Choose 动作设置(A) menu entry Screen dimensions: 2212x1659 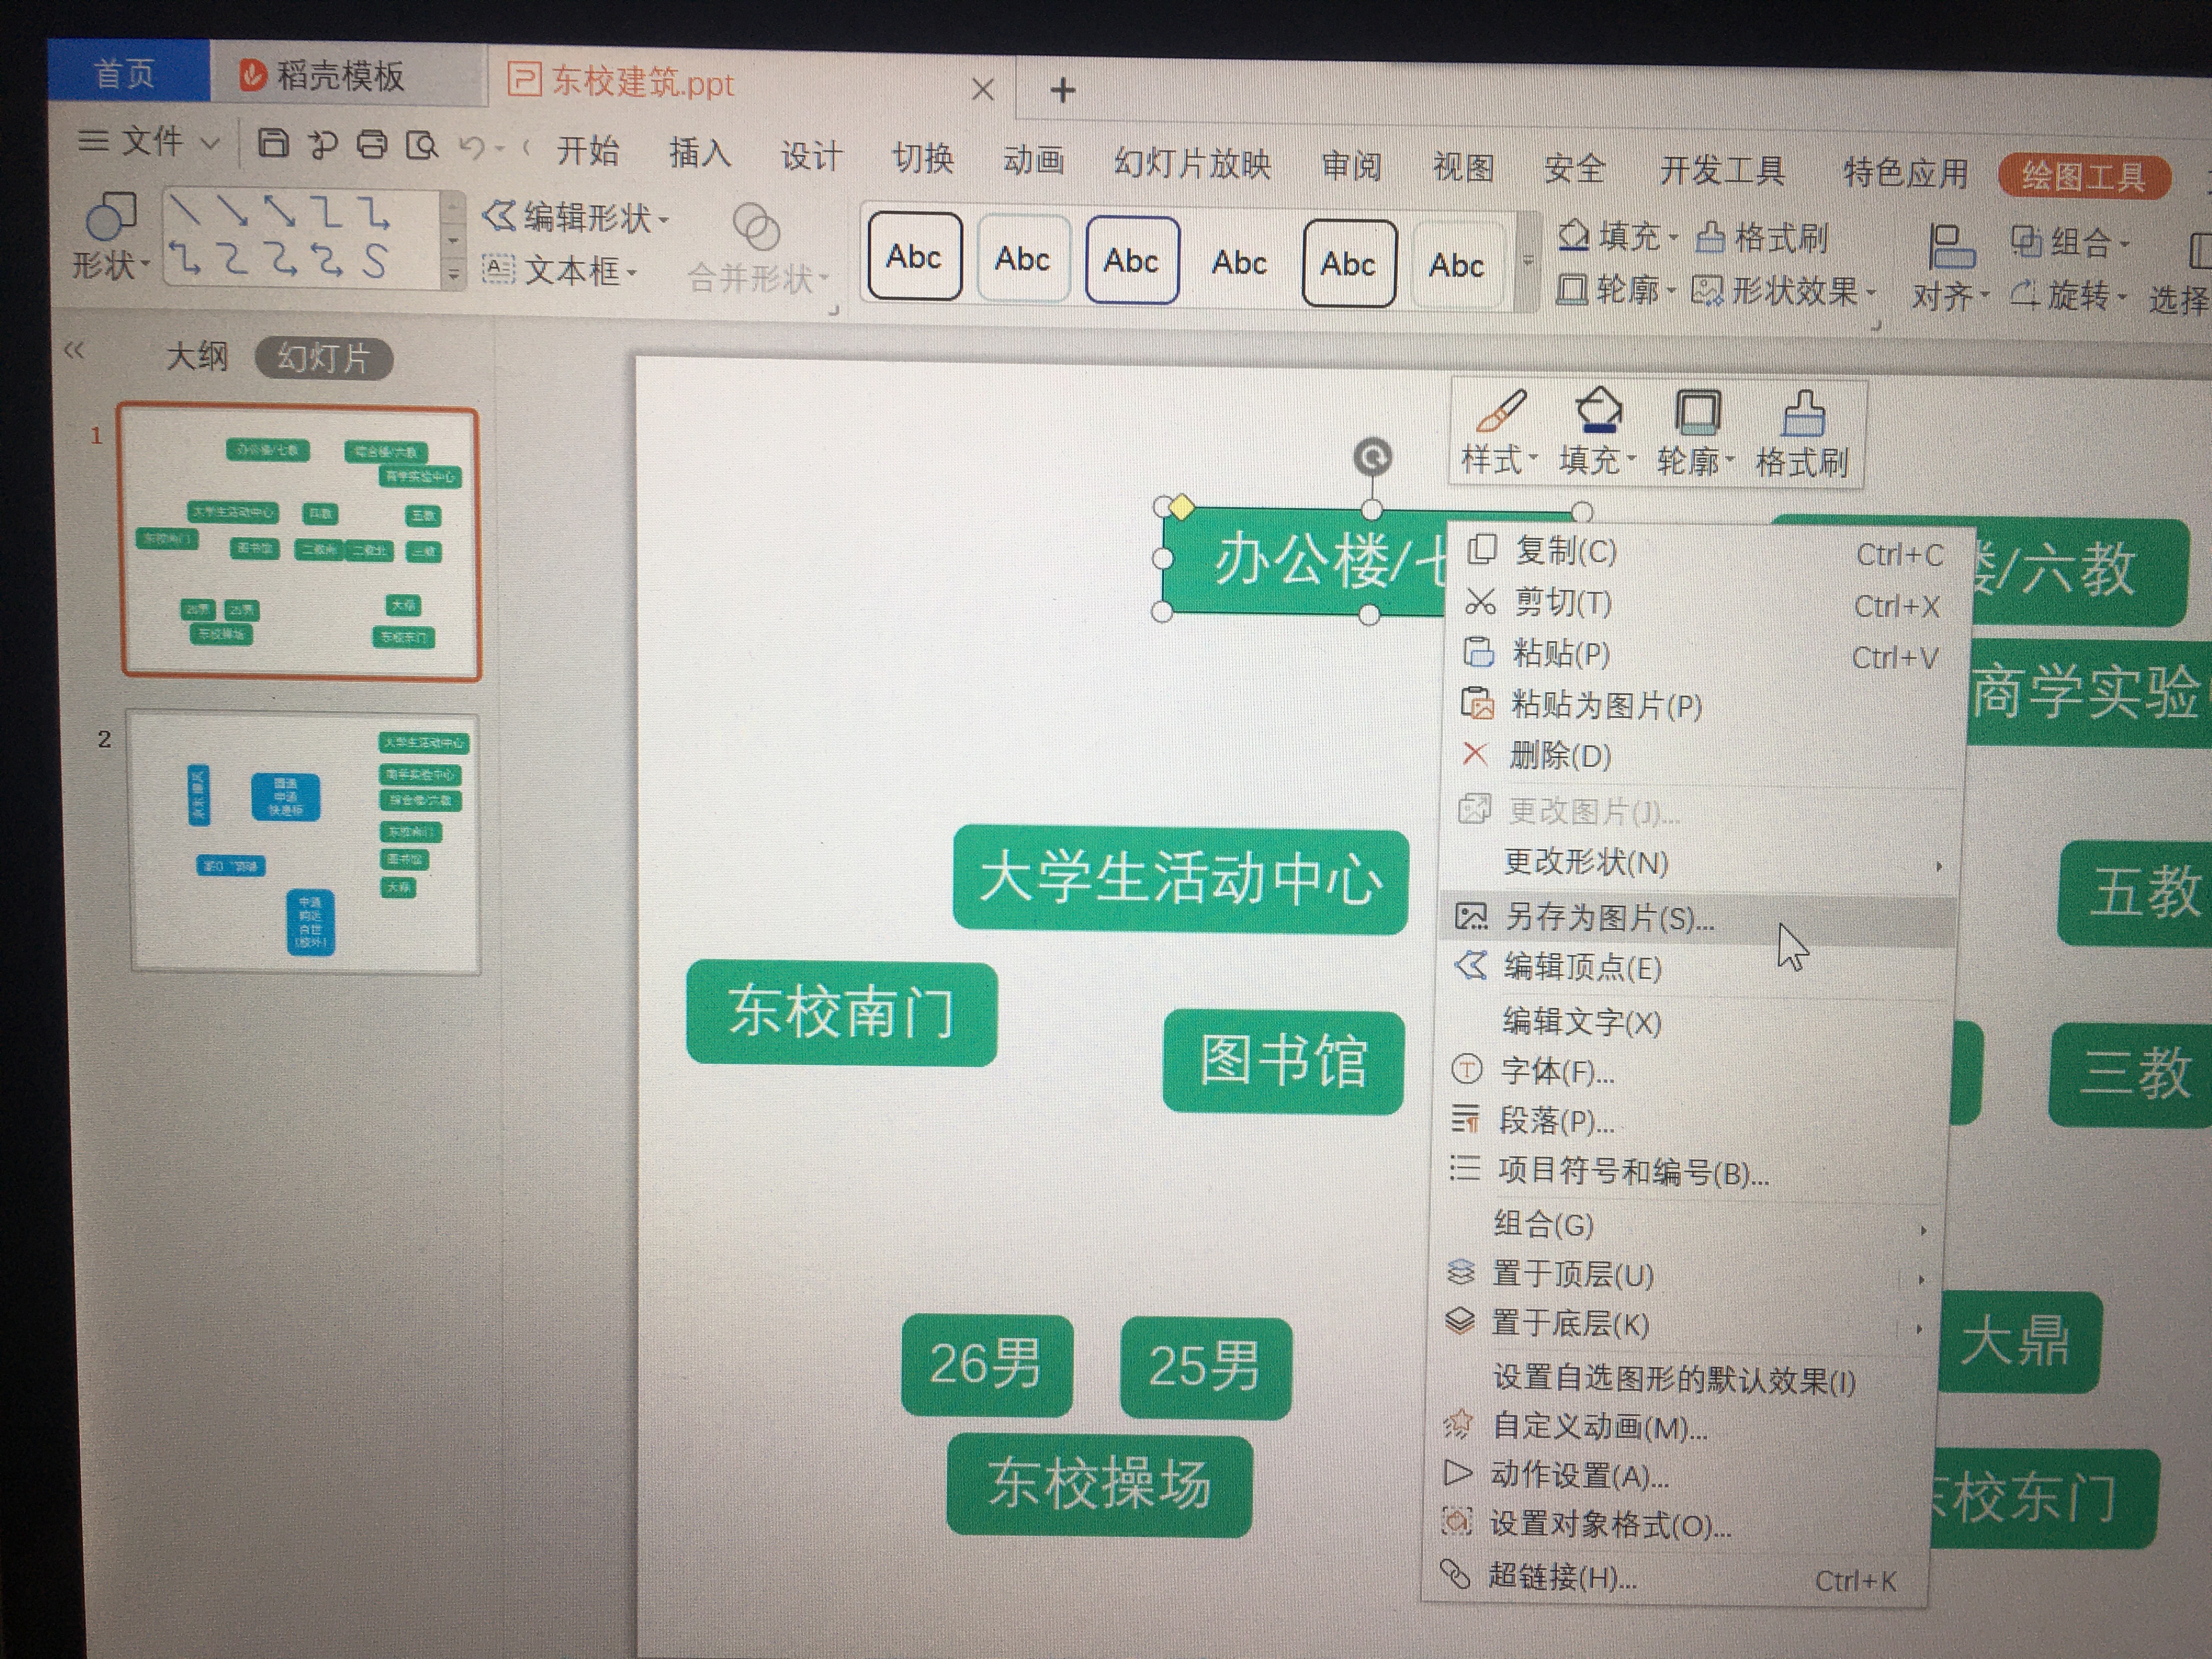(1676, 1476)
